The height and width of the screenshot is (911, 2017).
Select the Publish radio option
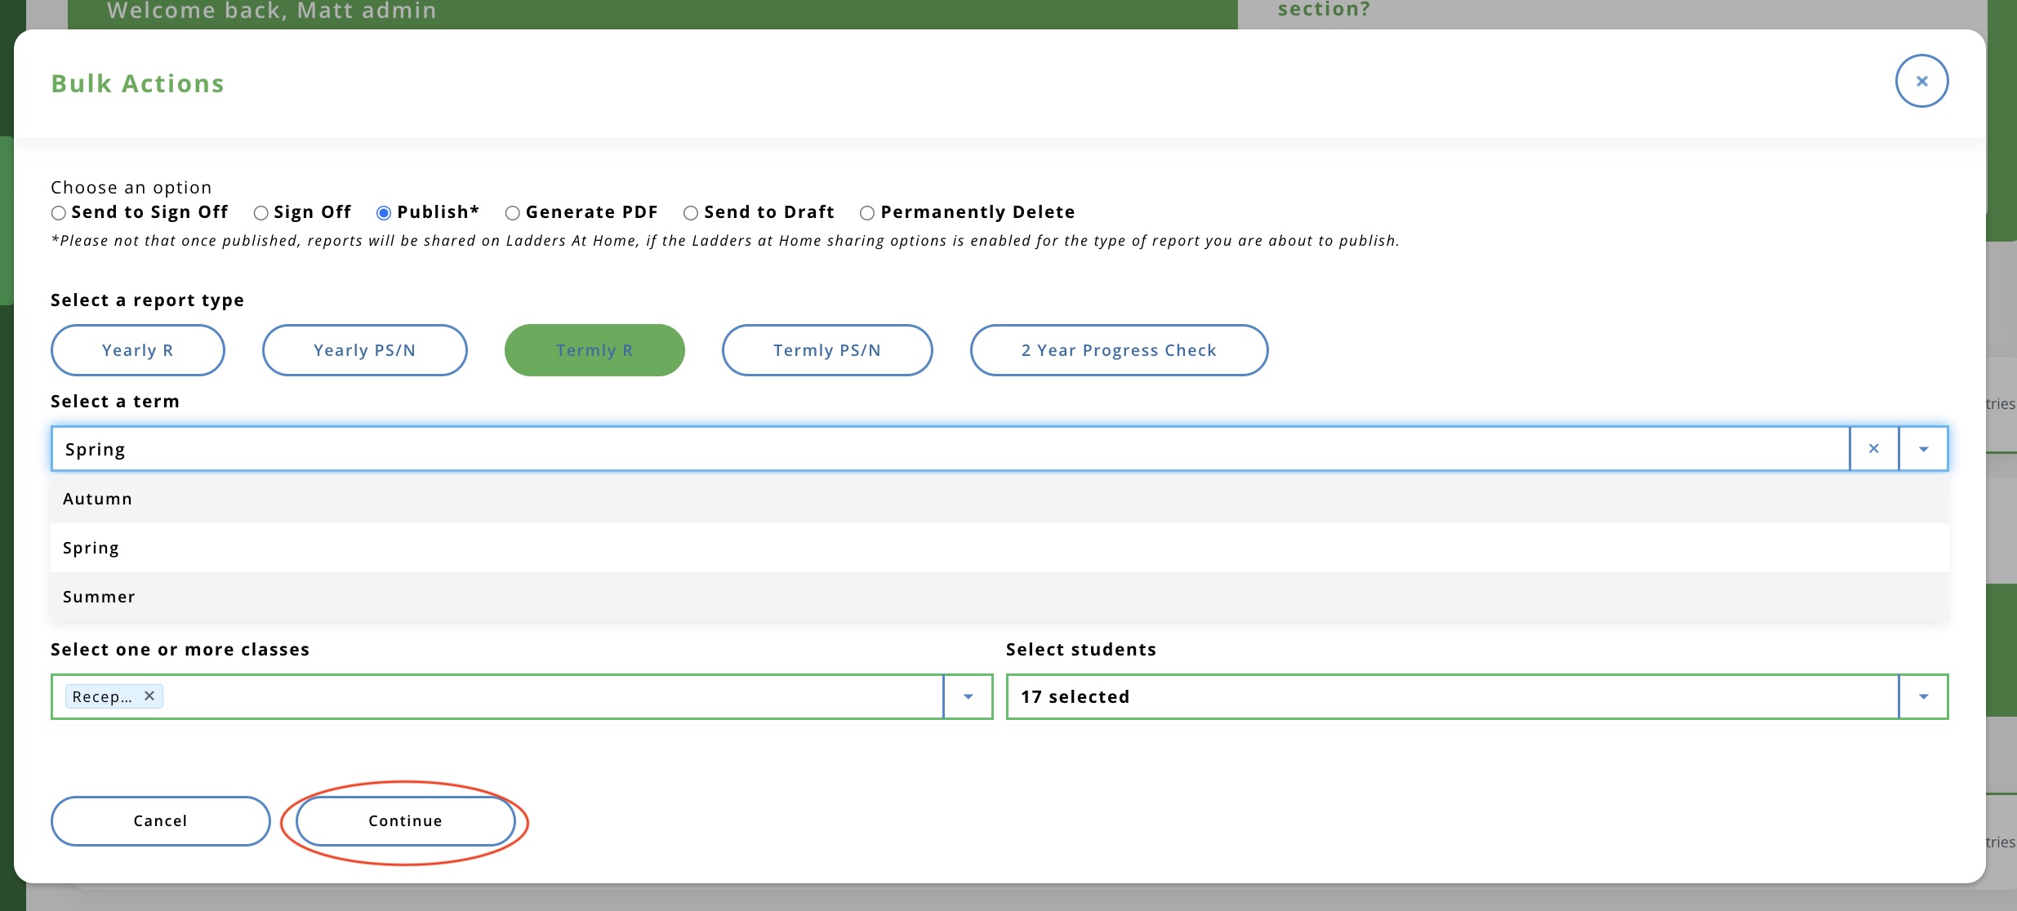coord(384,213)
